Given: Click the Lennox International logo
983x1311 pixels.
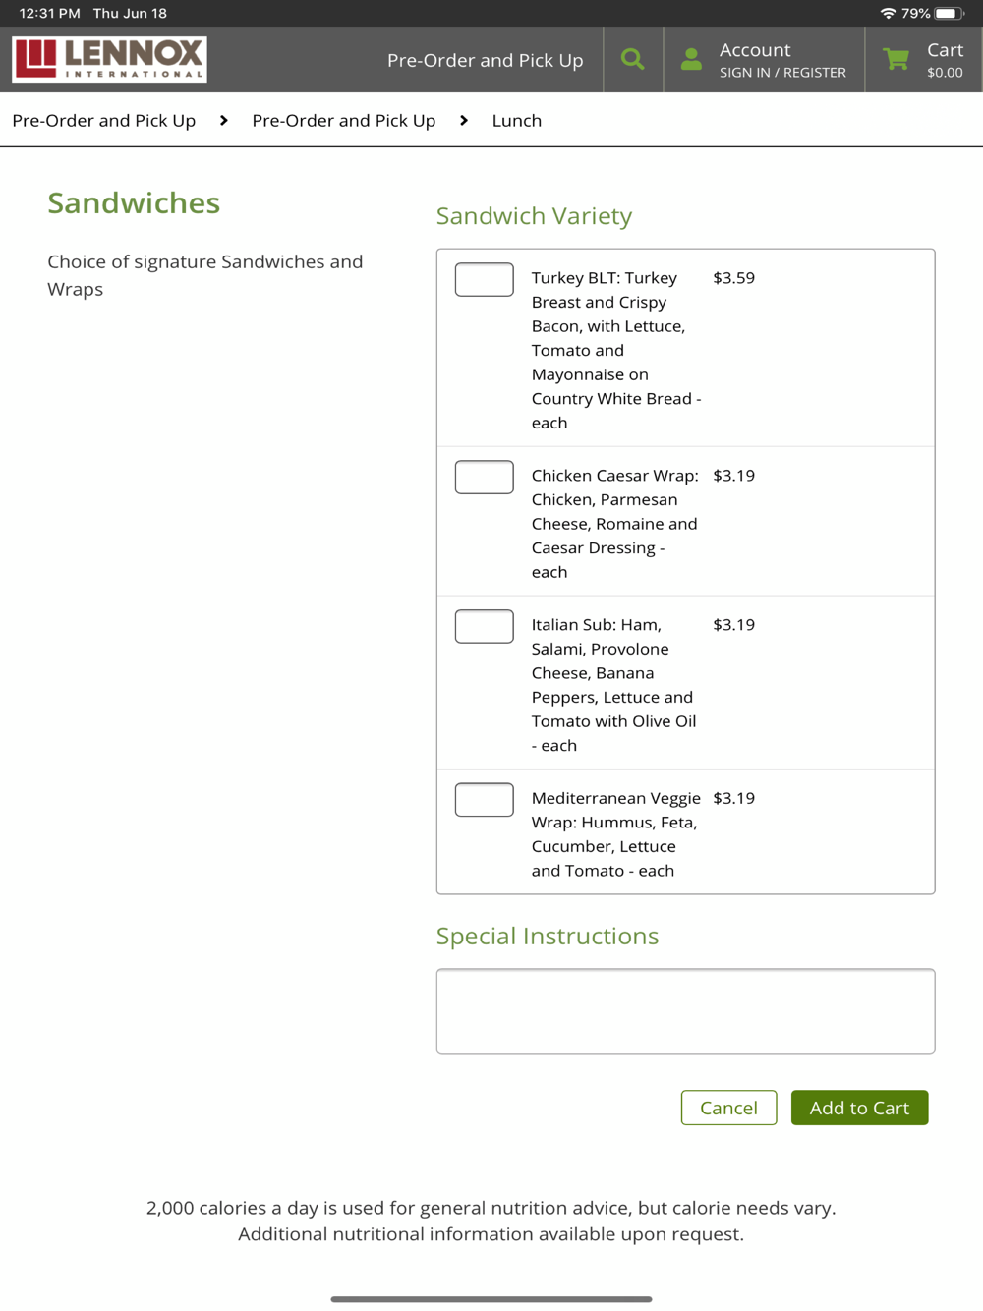Looking at the screenshot, I should click(x=109, y=59).
